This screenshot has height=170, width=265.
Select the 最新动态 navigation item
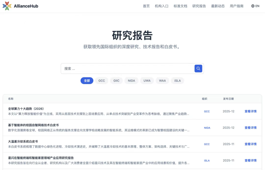click(218, 6)
